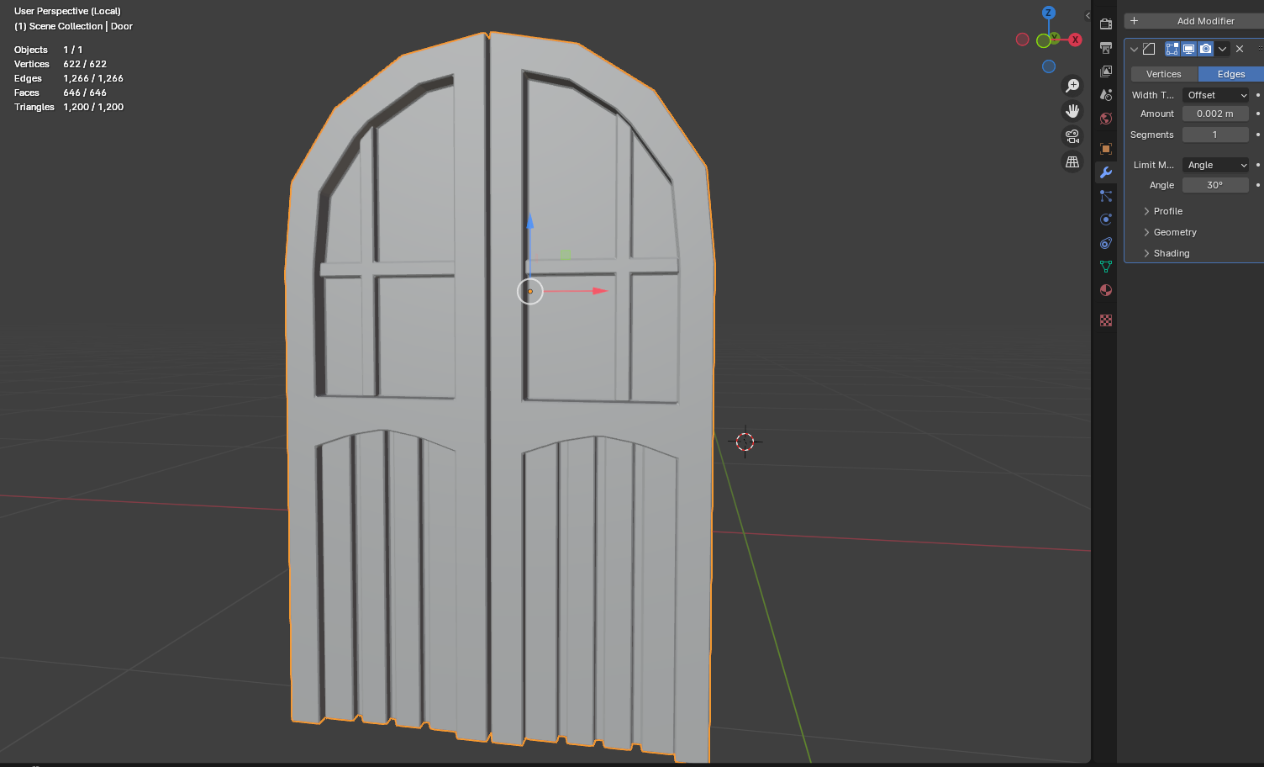The image size is (1264, 767).
Task: Open the Limit Method Angle dropdown
Action: click(x=1215, y=165)
